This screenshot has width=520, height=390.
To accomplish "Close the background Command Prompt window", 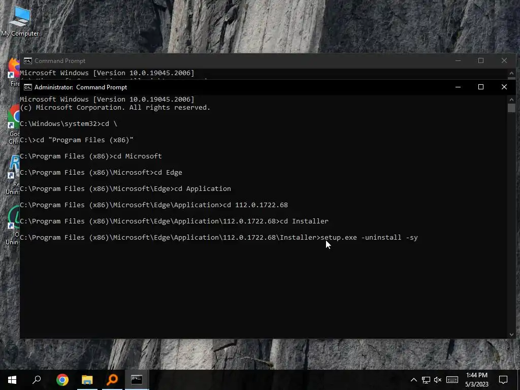I will (x=504, y=61).
